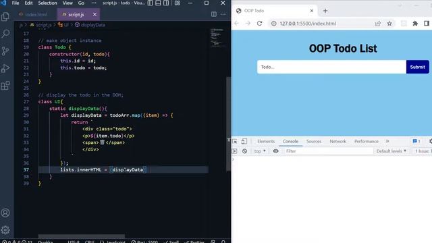The height and width of the screenshot is (243, 432).
Task: Close the script.js tab
Action: click(94, 14)
